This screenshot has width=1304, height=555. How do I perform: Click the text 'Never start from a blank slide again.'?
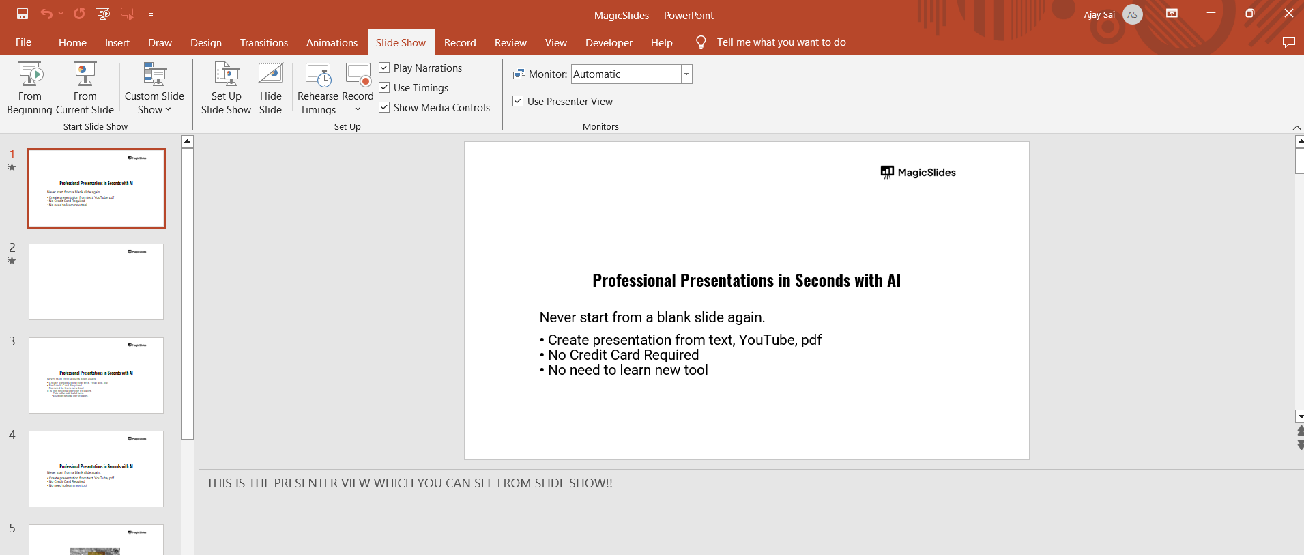[652, 317]
